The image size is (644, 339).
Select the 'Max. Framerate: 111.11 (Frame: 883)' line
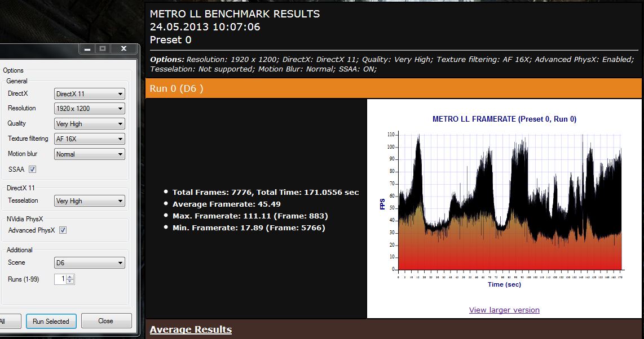tap(250, 216)
